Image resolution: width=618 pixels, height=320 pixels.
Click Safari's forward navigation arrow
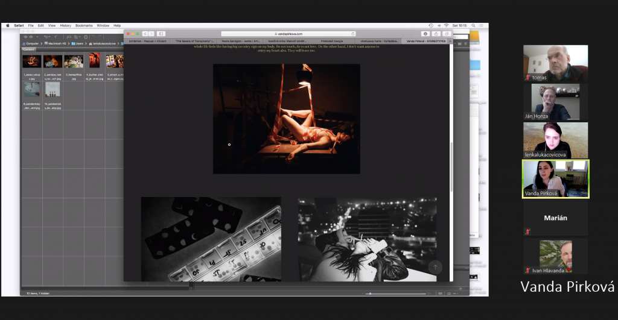pos(151,34)
